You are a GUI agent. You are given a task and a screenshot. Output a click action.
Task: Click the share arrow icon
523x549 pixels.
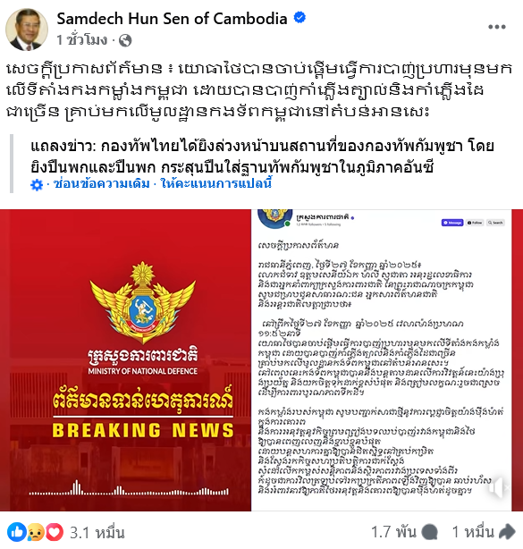(507, 532)
